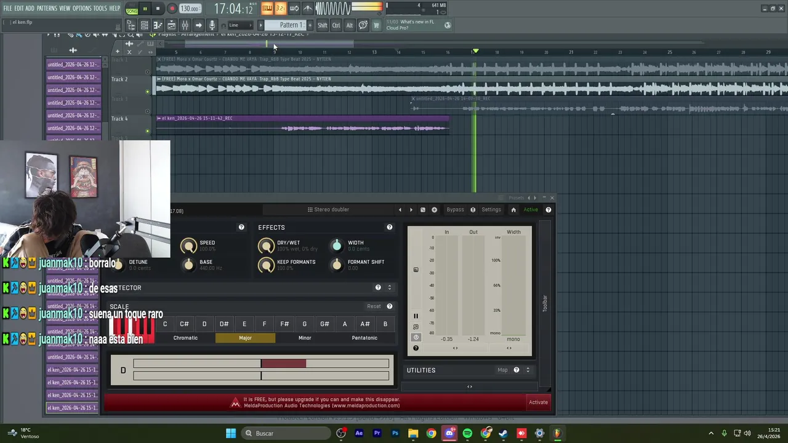Image resolution: width=788 pixels, height=443 pixels.
Task: Click the Map button in UTILITIES
Action: tap(502, 370)
